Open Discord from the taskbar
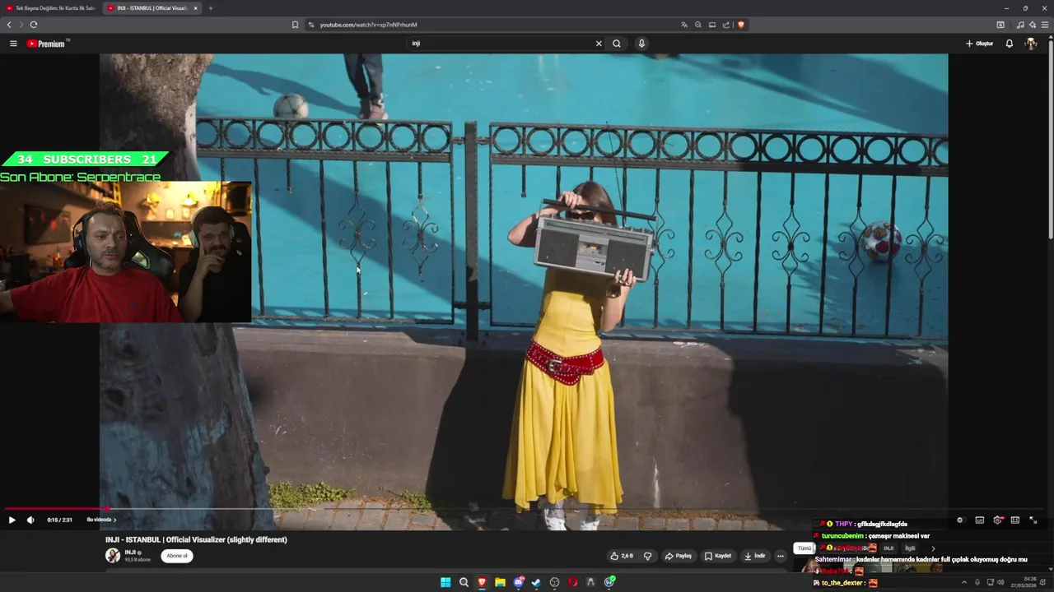This screenshot has height=592, width=1054. [518, 582]
